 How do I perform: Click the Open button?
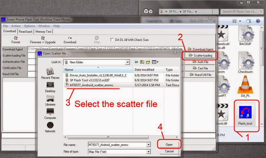[169, 145]
